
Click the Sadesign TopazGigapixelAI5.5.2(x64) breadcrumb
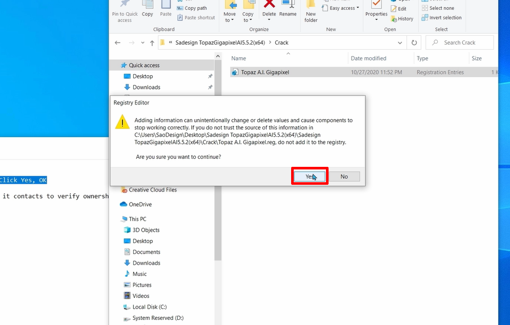(x=220, y=42)
